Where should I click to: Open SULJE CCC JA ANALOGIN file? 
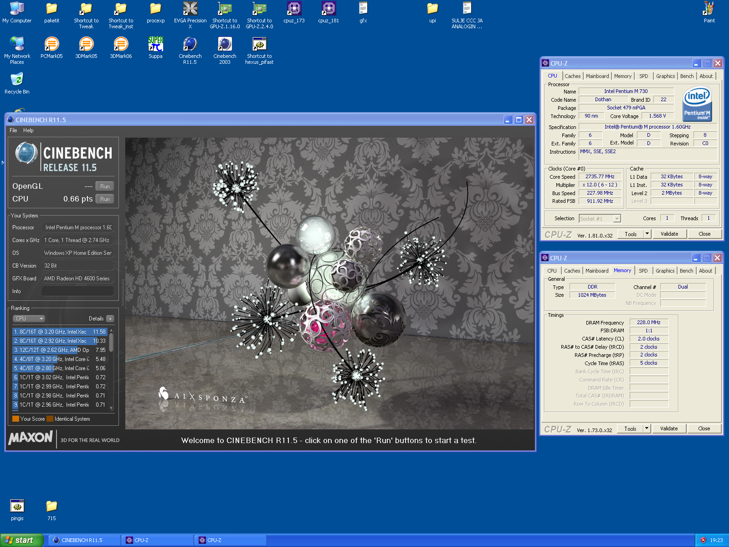point(467,15)
